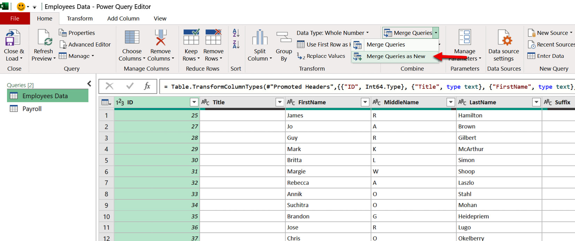Open the quick access toolbar dropdown arrow

coord(34,7)
